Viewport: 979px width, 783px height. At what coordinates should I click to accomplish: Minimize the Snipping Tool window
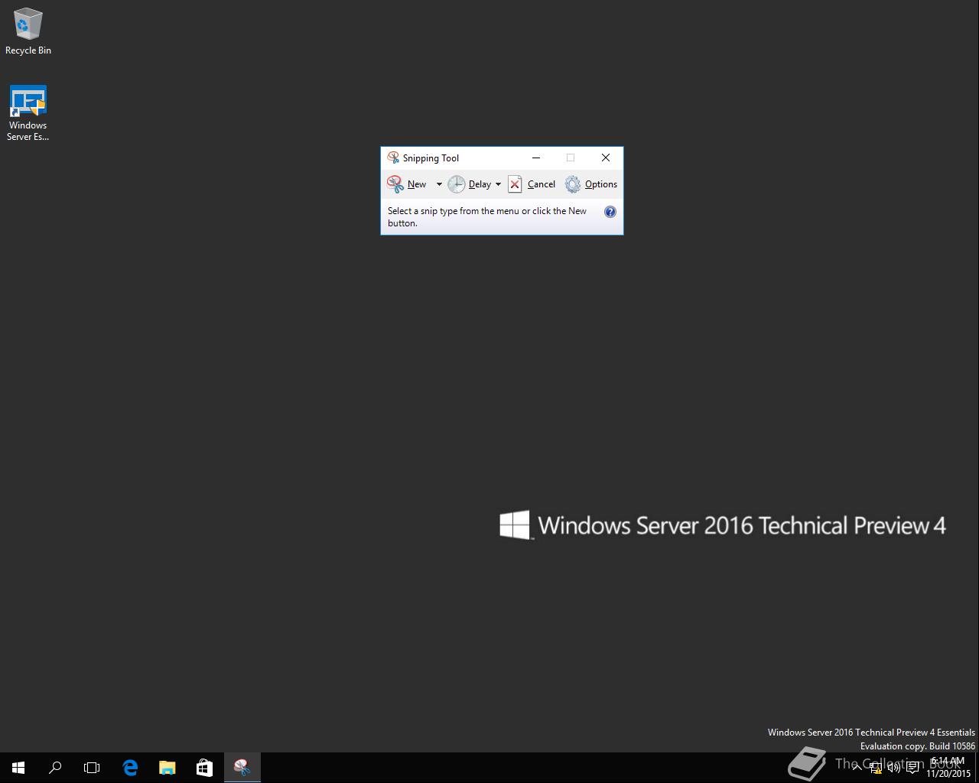536,158
